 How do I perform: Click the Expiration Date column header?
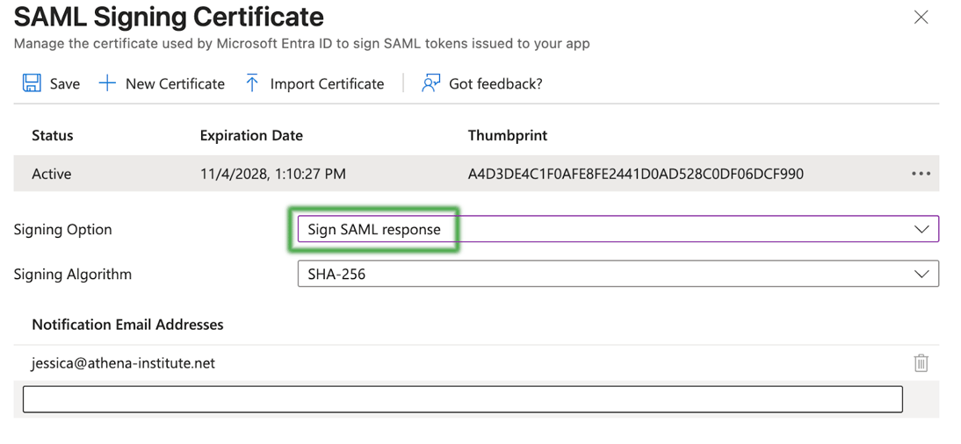(251, 135)
